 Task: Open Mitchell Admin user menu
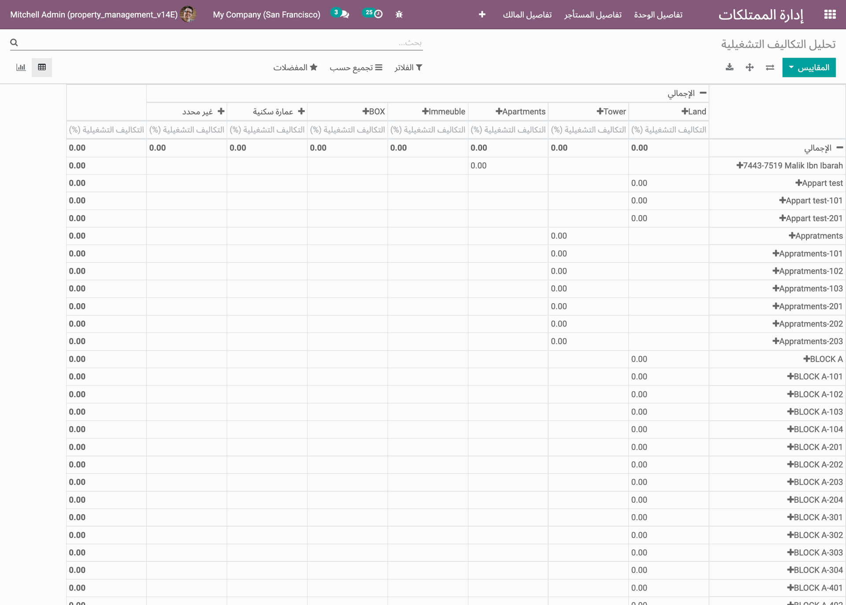pos(103,15)
